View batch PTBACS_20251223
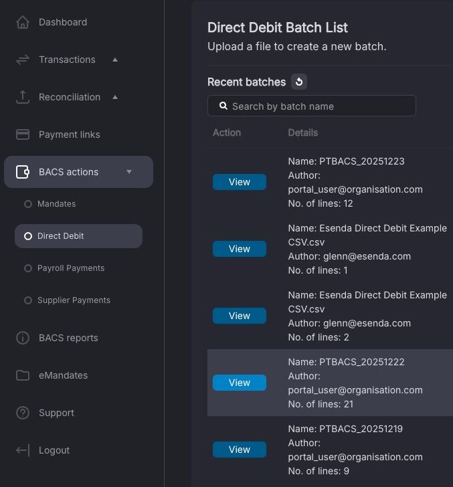The width and height of the screenshot is (453, 487). click(240, 182)
